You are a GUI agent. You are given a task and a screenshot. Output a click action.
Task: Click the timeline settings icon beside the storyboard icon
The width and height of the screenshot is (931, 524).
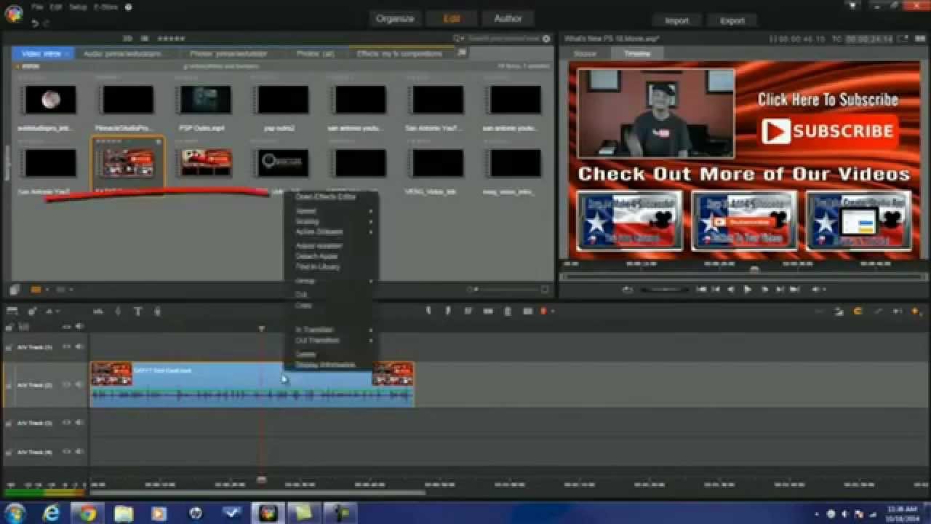pos(32,311)
